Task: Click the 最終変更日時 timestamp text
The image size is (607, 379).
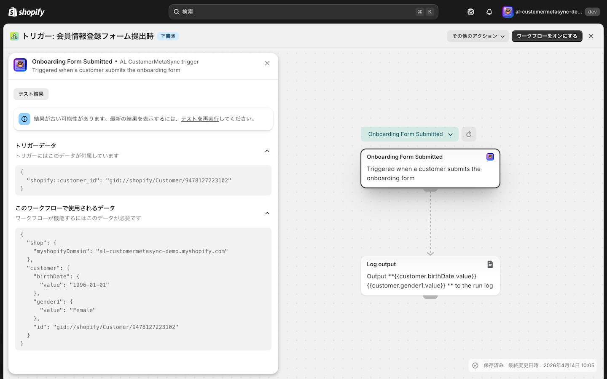Action: 551,366
